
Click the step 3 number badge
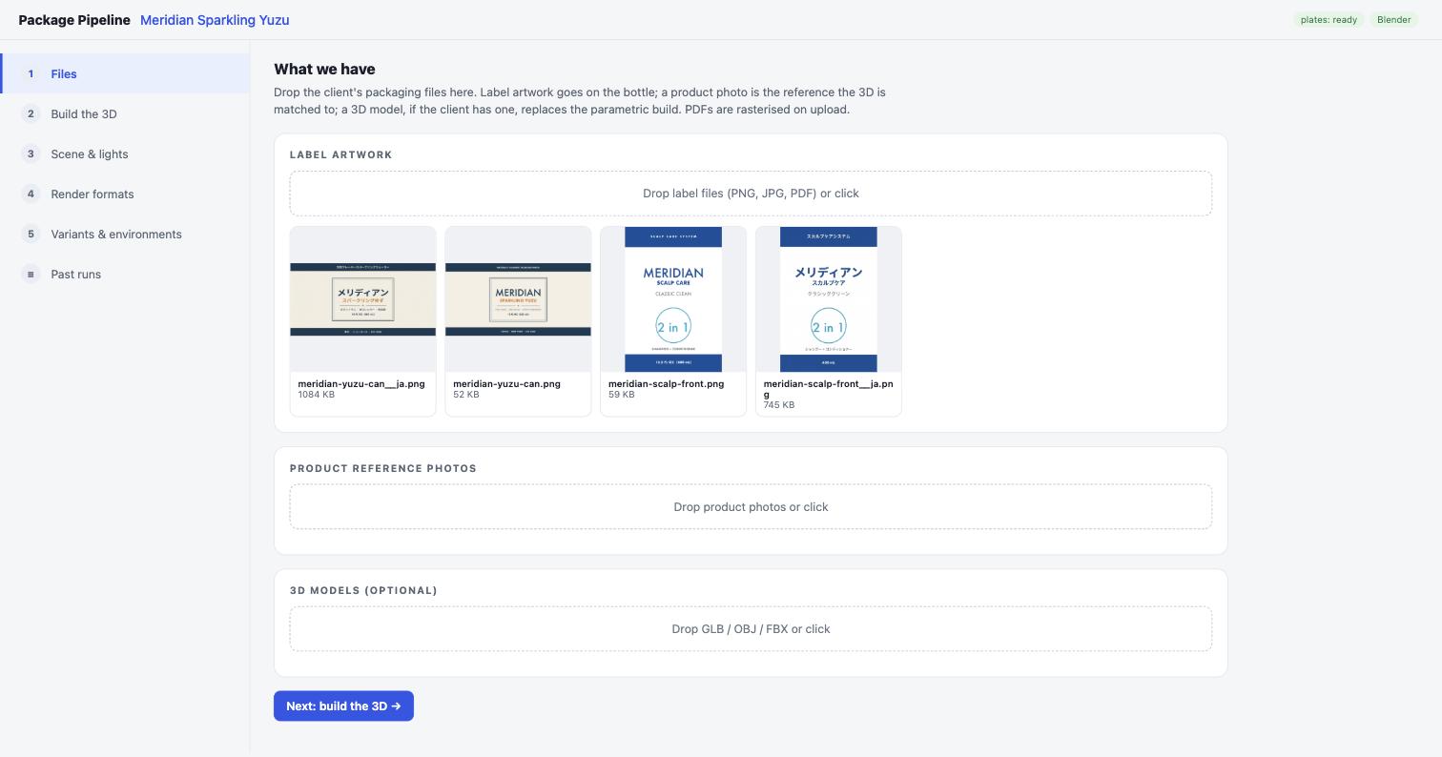tap(31, 153)
